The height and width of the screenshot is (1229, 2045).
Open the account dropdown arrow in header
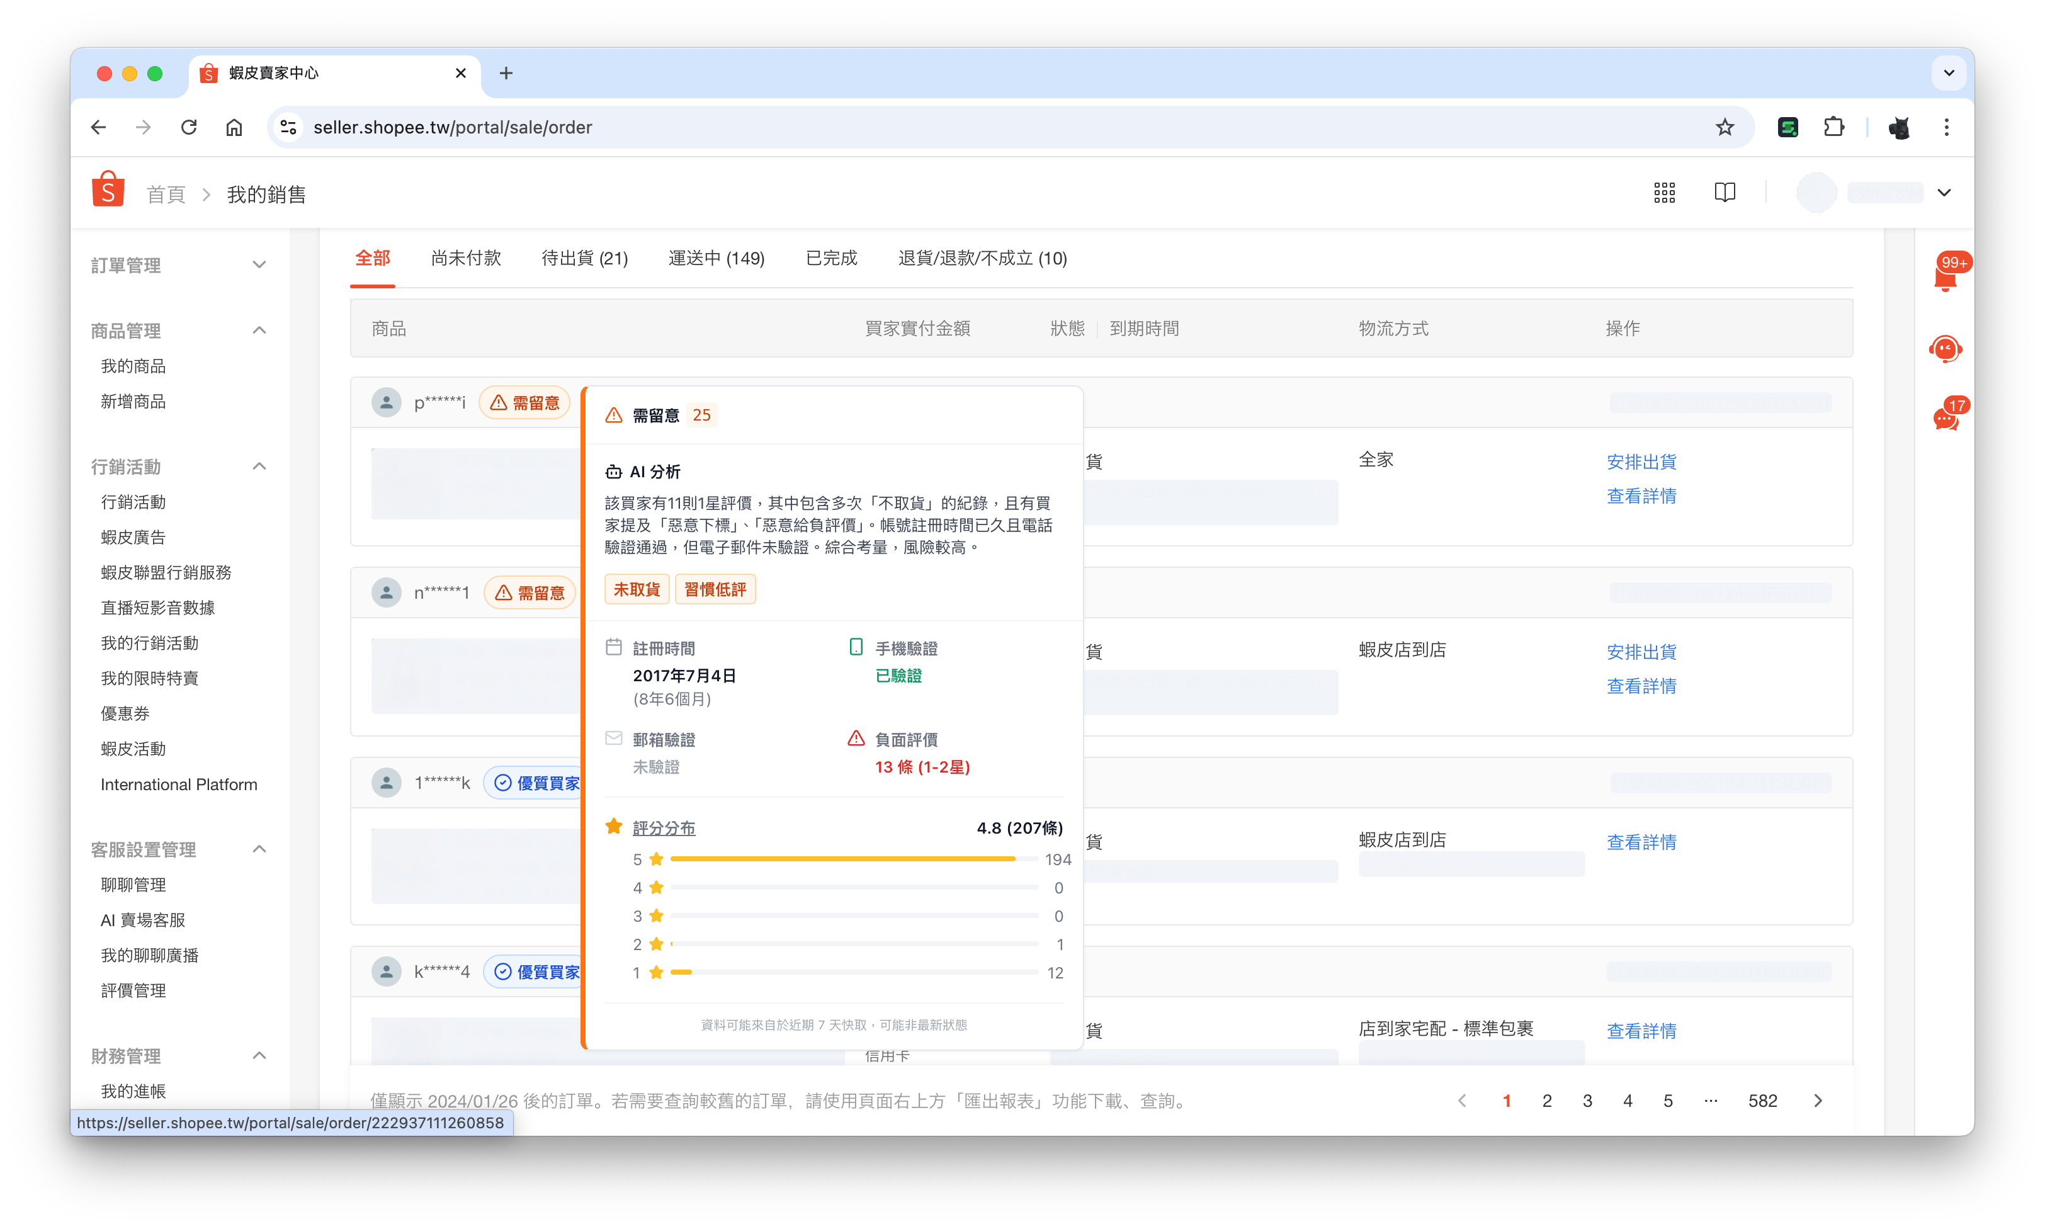pyautogui.click(x=1945, y=193)
